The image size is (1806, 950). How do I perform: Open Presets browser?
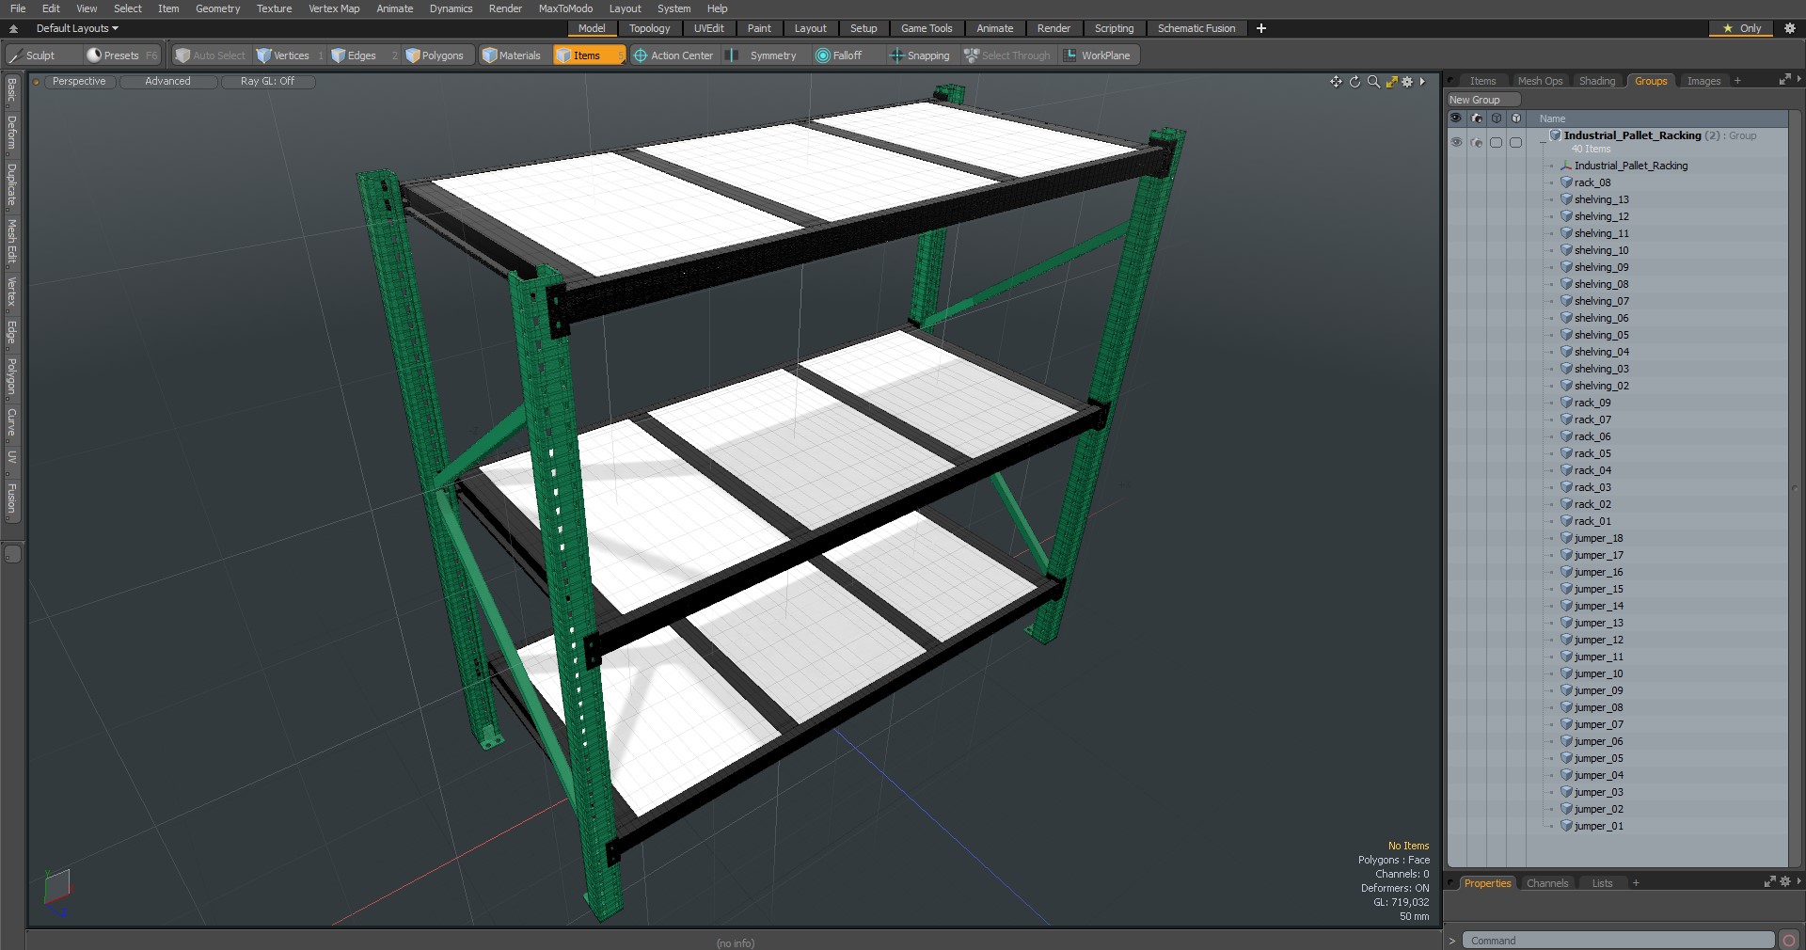121,55
